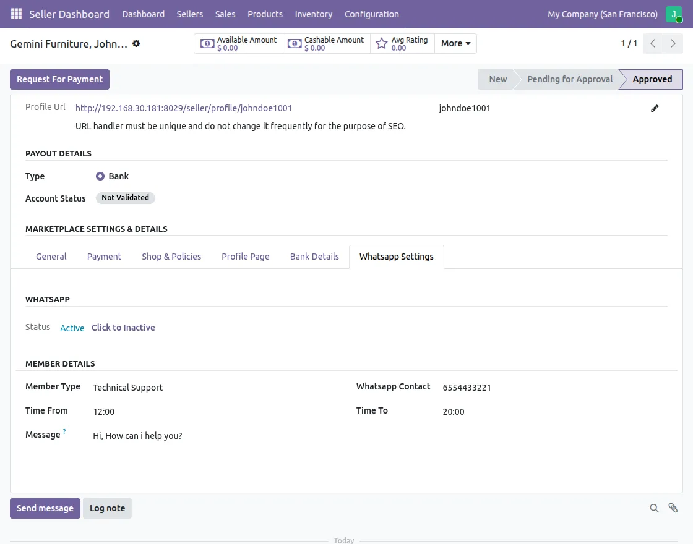Click the Request For Payment button
This screenshot has height=544, width=693.
(x=59, y=79)
